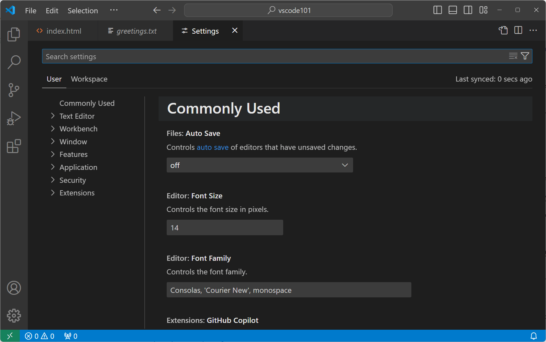The width and height of the screenshot is (546, 342).
Task: Switch to the Workspace settings tab
Action: (x=89, y=79)
